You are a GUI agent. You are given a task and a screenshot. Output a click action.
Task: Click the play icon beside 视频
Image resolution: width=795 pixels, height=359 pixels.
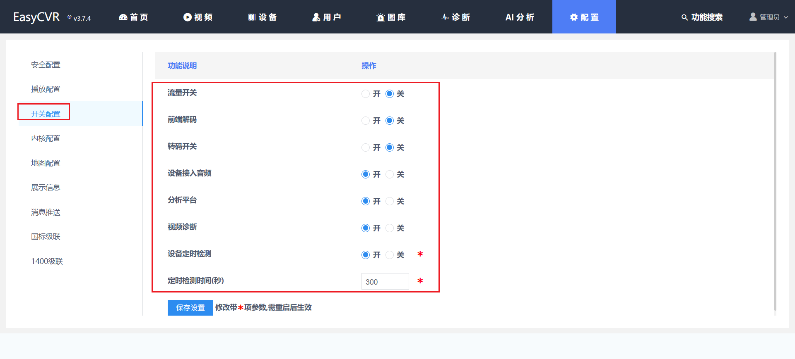click(188, 17)
